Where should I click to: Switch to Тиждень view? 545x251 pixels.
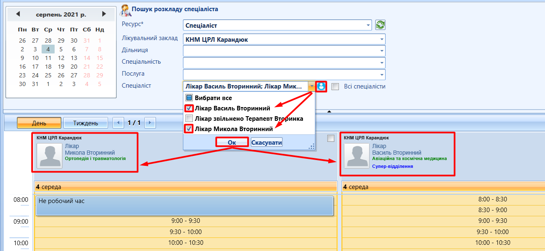pos(86,123)
